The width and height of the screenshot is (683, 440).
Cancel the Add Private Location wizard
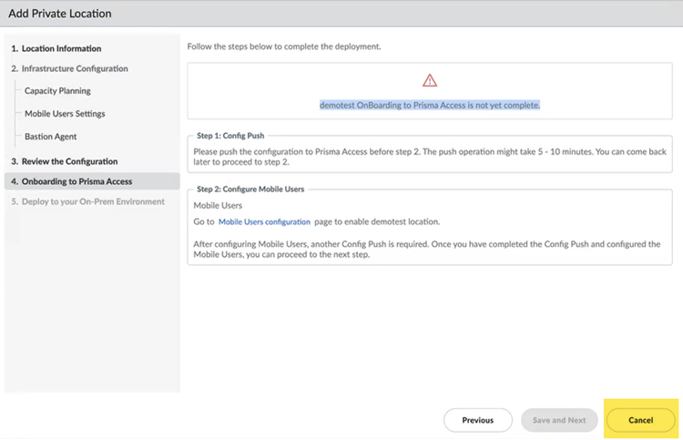pos(640,420)
